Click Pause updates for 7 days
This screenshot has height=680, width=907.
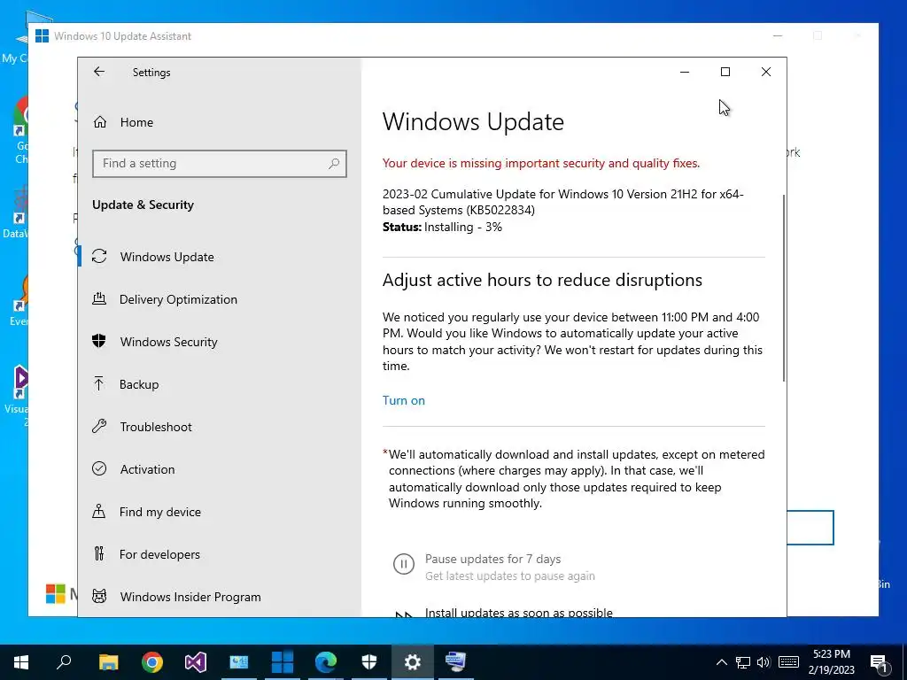click(492, 560)
